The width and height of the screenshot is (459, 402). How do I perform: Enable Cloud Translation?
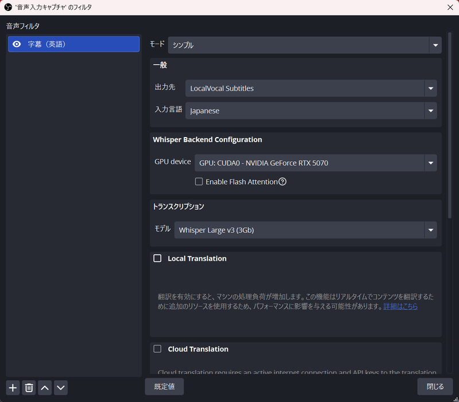pos(157,349)
